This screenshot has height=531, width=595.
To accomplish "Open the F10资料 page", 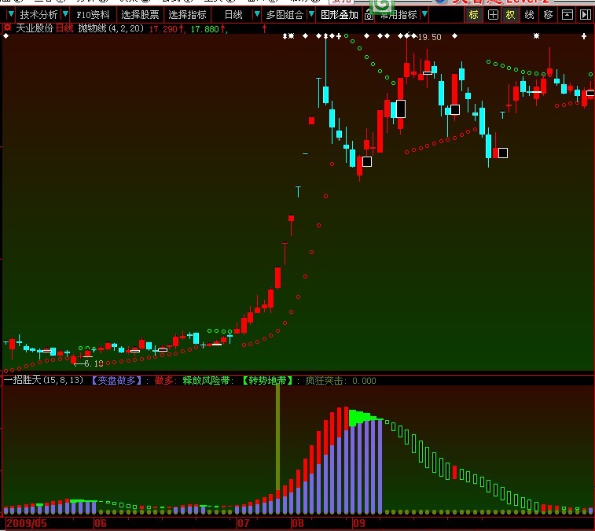I will [93, 15].
